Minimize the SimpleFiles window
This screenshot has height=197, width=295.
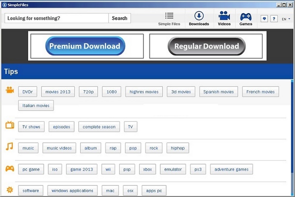[x=279, y=5]
